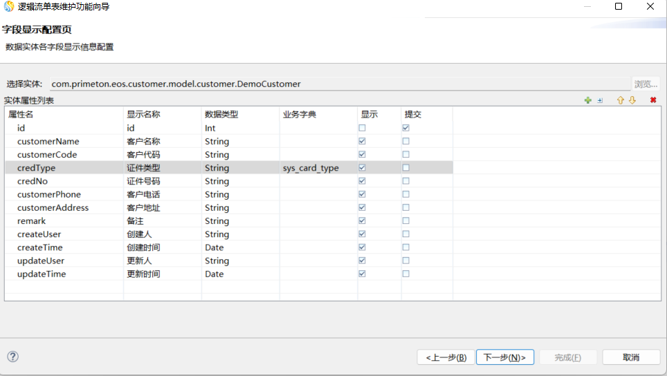667x376 pixels.
Task: Toggle display checkbox for updateTime row
Action: coord(362,274)
